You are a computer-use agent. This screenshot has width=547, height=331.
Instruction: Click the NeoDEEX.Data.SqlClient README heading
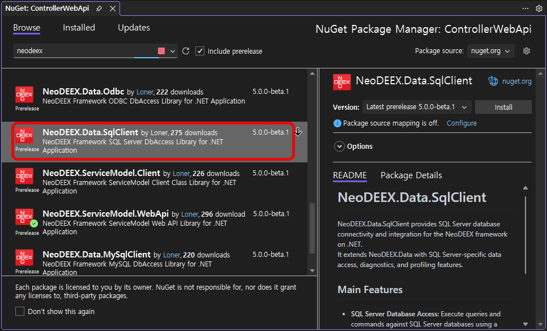(x=412, y=197)
